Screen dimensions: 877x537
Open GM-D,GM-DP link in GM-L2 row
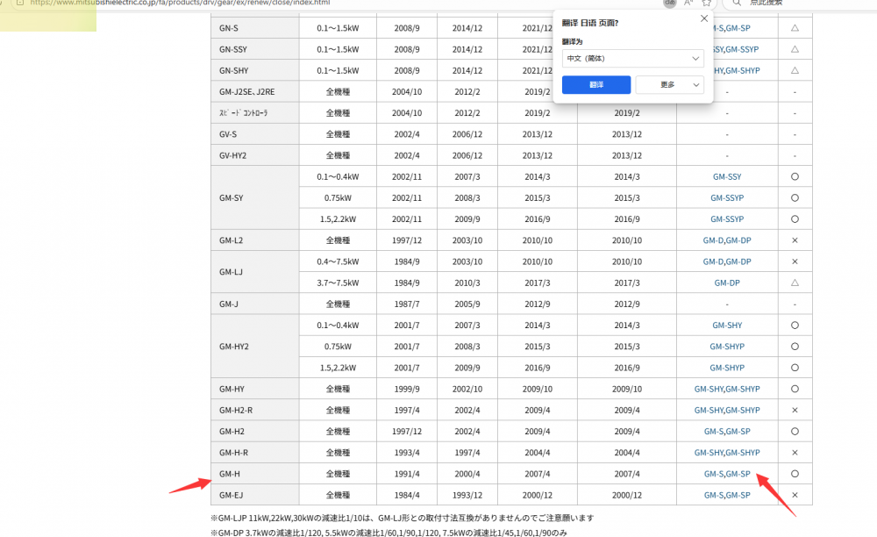click(726, 240)
